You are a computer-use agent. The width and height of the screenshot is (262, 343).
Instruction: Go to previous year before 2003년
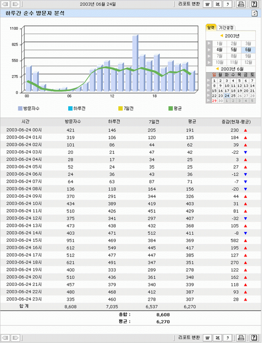(x=221, y=36)
